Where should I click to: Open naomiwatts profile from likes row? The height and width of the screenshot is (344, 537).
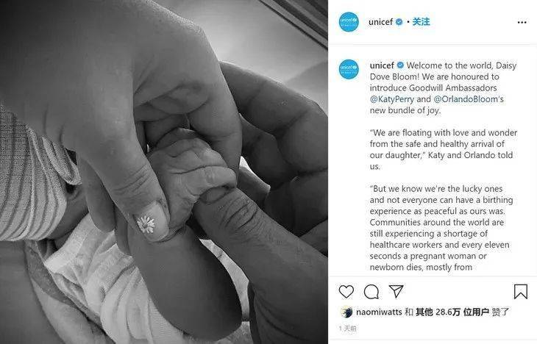tap(379, 312)
